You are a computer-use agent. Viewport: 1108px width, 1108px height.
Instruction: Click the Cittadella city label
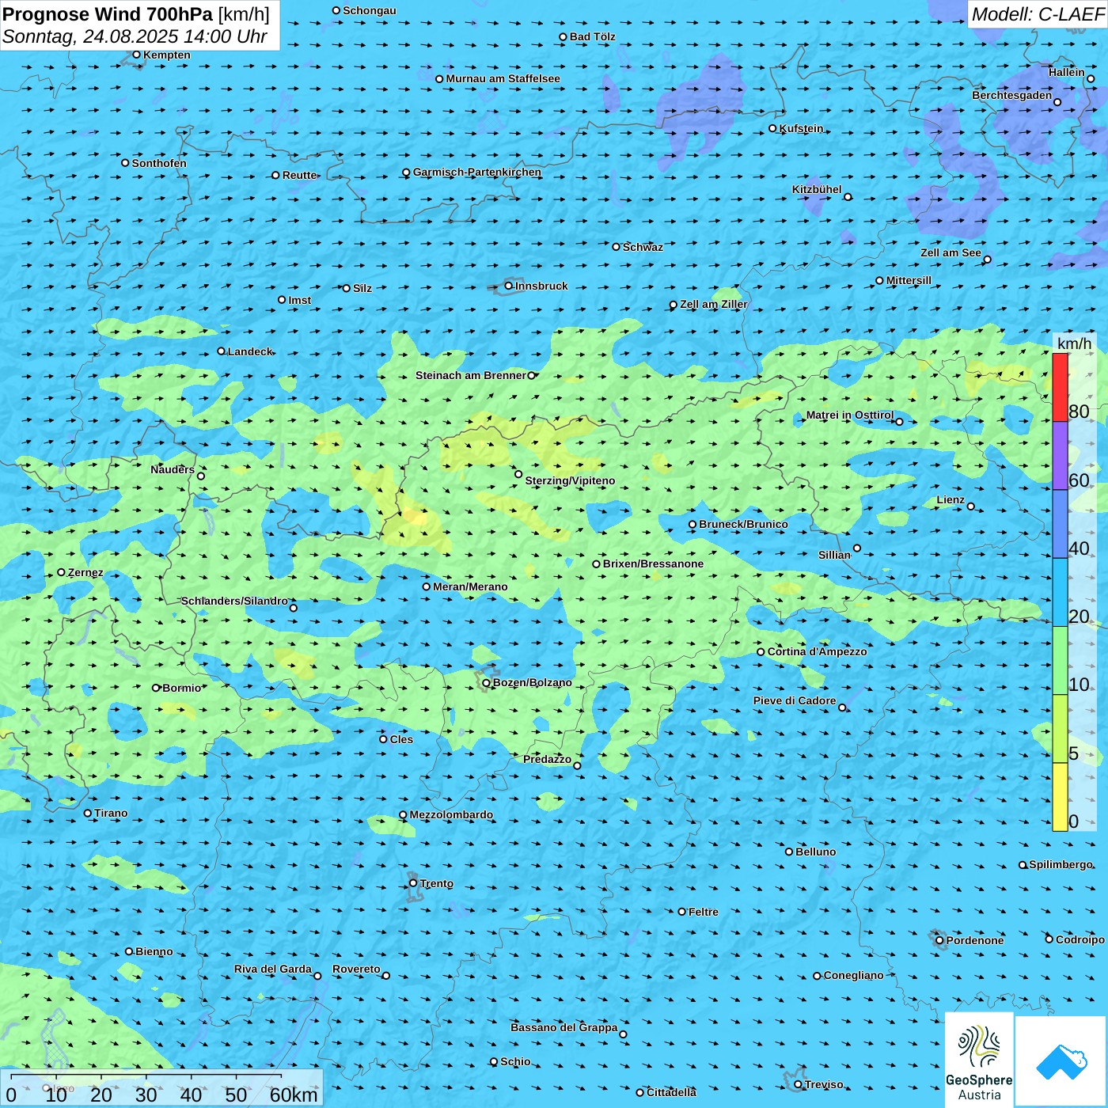(x=671, y=1092)
